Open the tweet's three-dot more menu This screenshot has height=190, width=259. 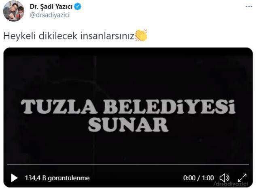pos(249,6)
